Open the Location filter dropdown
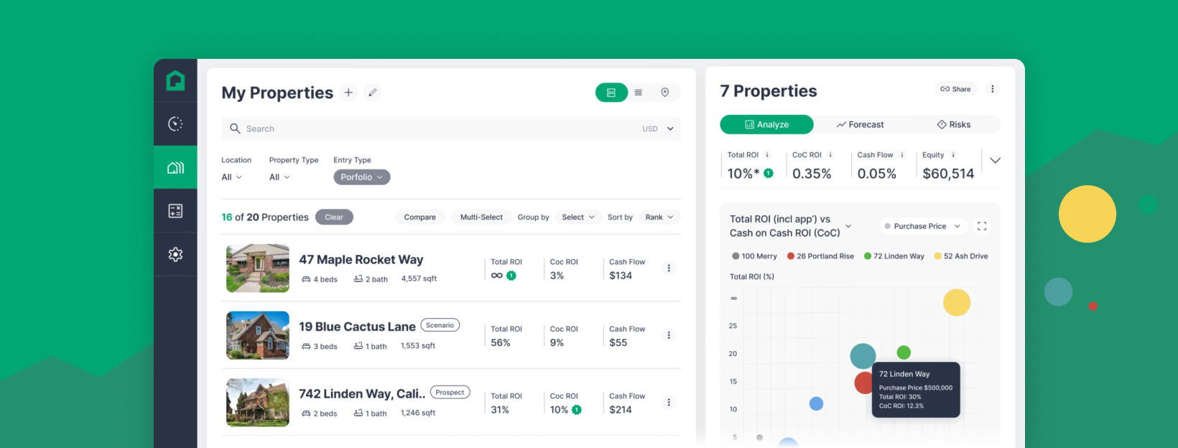The width and height of the screenshot is (1178, 448). (x=231, y=177)
